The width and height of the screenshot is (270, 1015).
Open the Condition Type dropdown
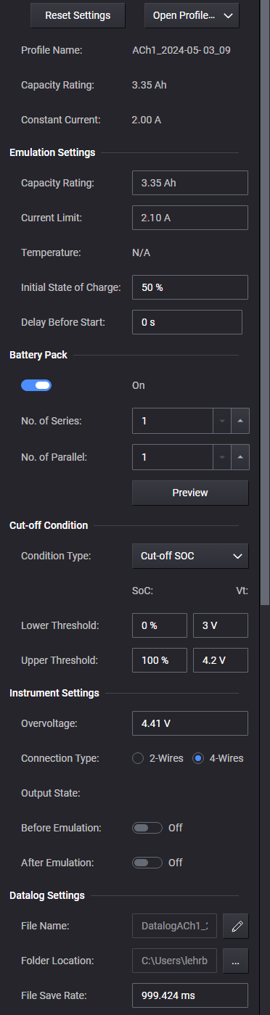[x=190, y=556]
